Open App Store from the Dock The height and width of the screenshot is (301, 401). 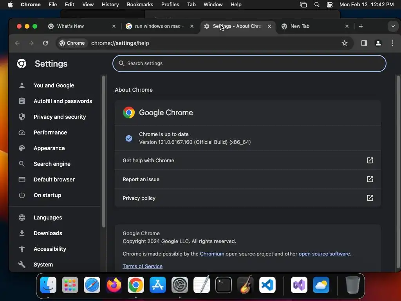tap(158, 285)
